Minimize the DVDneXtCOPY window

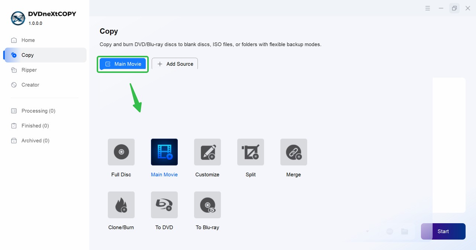point(441,8)
